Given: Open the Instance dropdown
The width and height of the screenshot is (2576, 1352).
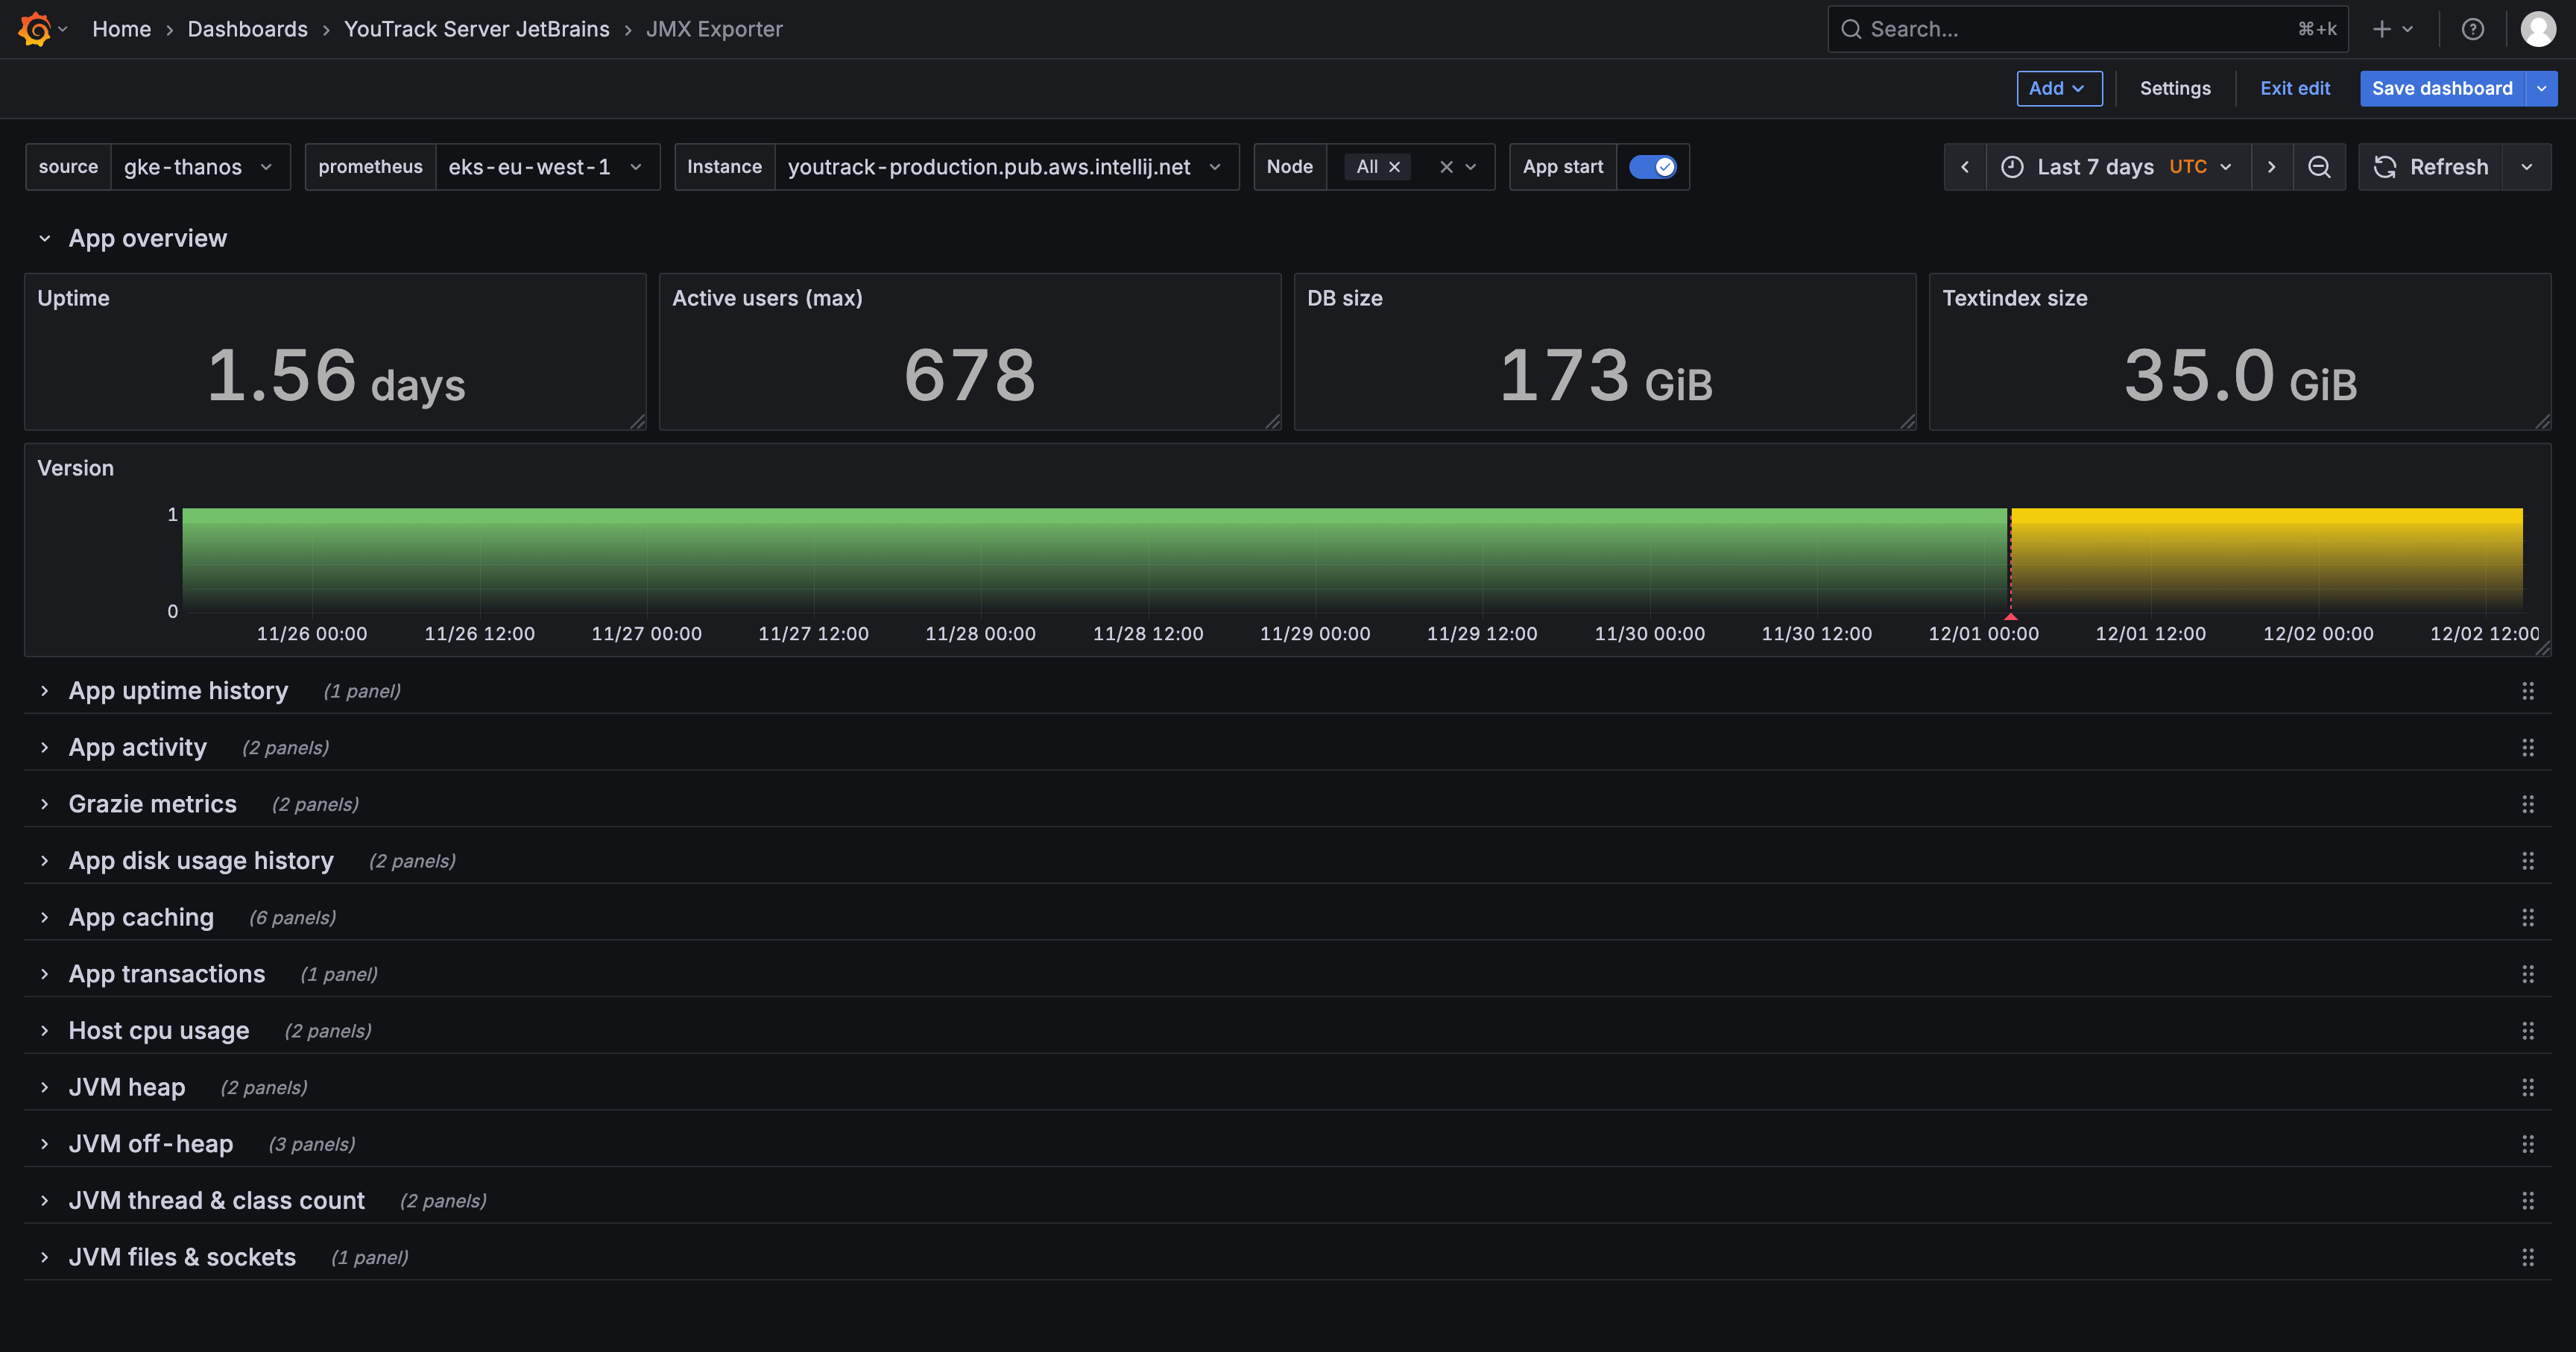Looking at the screenshot, I should pos(1006,167).
